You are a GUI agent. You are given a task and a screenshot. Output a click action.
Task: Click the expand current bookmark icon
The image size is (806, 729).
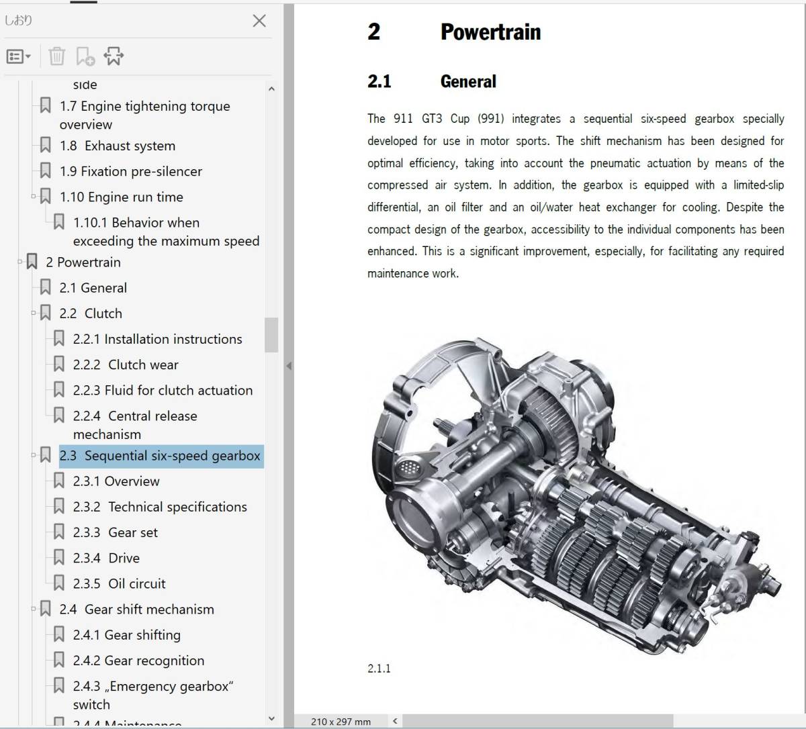point(114,57)
